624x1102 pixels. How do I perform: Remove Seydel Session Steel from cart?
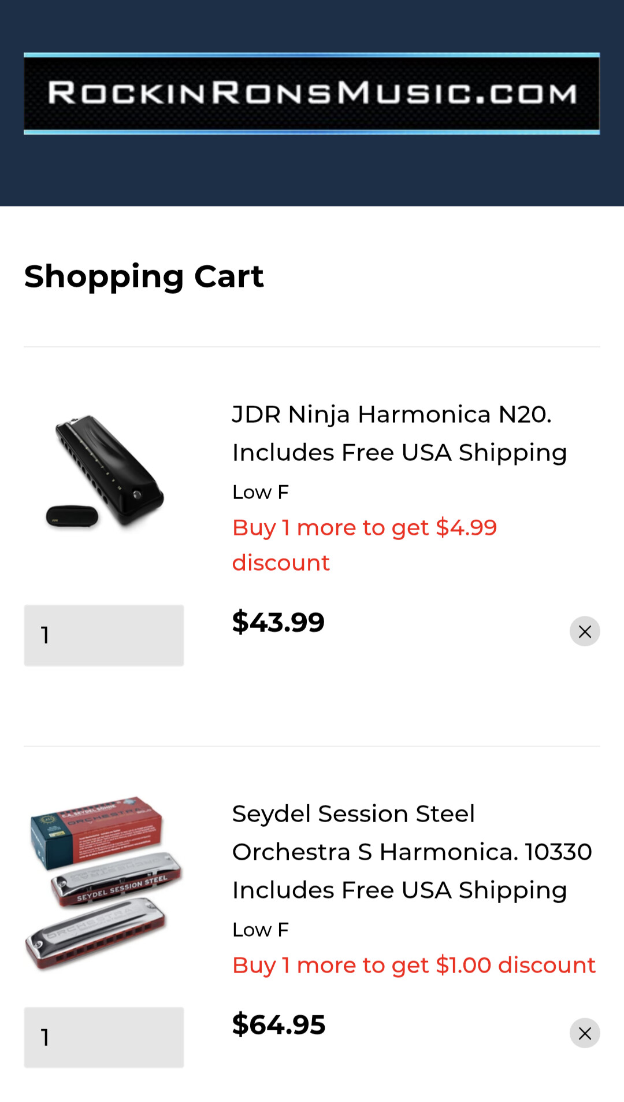[585, 1033]
